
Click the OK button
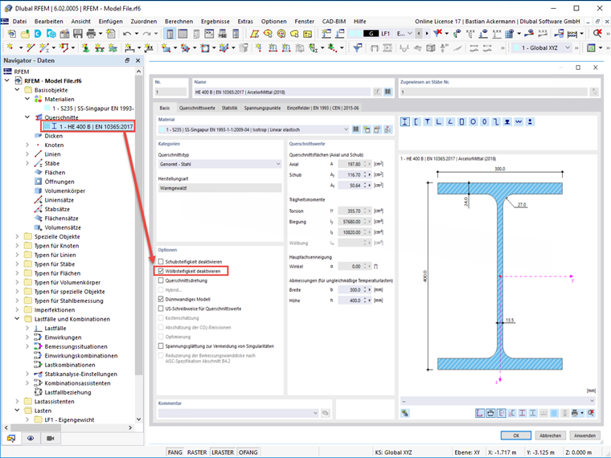click(515, 435)
